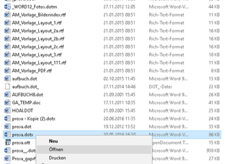Click the date 19.12.2012 13:52
The width and height of the screenshot is (236, 164).
point(119,126)
